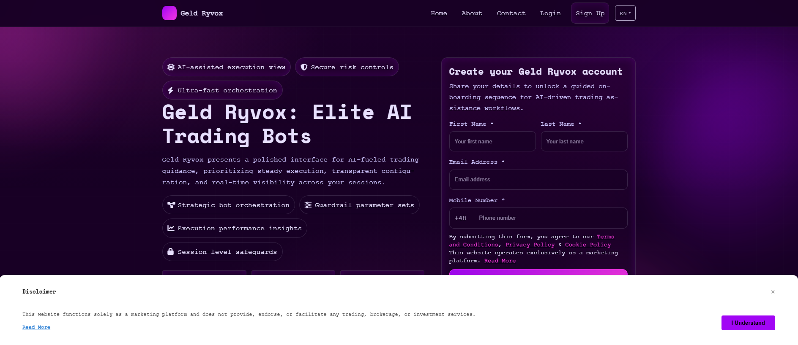The height and width of the screenshot is (345, 798).
Task: Click the lock icon beside Session-level safeguards
Action: [171, 251]
